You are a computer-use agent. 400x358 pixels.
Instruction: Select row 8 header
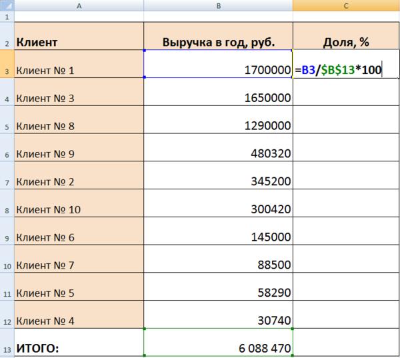(x=7, y=203)
